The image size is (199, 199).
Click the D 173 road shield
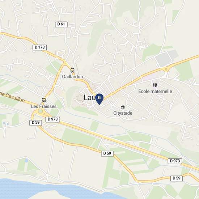(39, 47)
